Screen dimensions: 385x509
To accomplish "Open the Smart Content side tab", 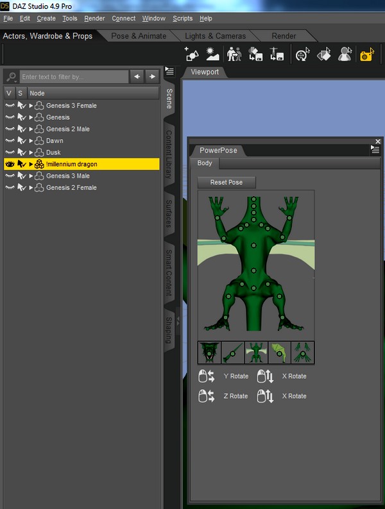I will [169, 272].
